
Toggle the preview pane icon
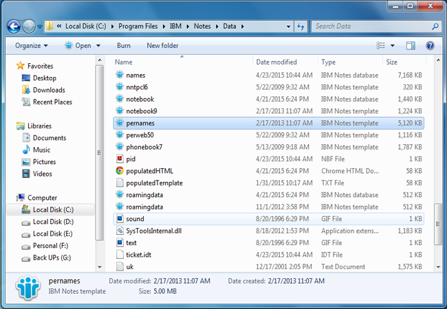[x=411, y=45]
